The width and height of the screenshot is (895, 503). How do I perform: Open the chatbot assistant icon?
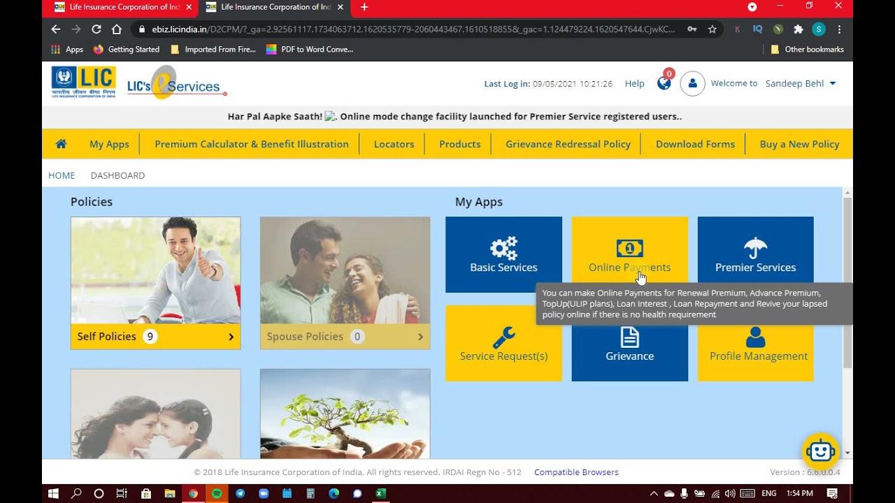tap(820, 451)
